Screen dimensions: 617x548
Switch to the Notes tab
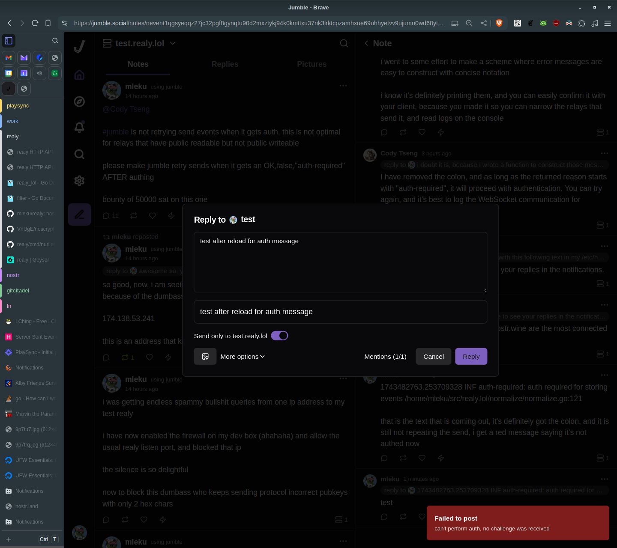138,64
